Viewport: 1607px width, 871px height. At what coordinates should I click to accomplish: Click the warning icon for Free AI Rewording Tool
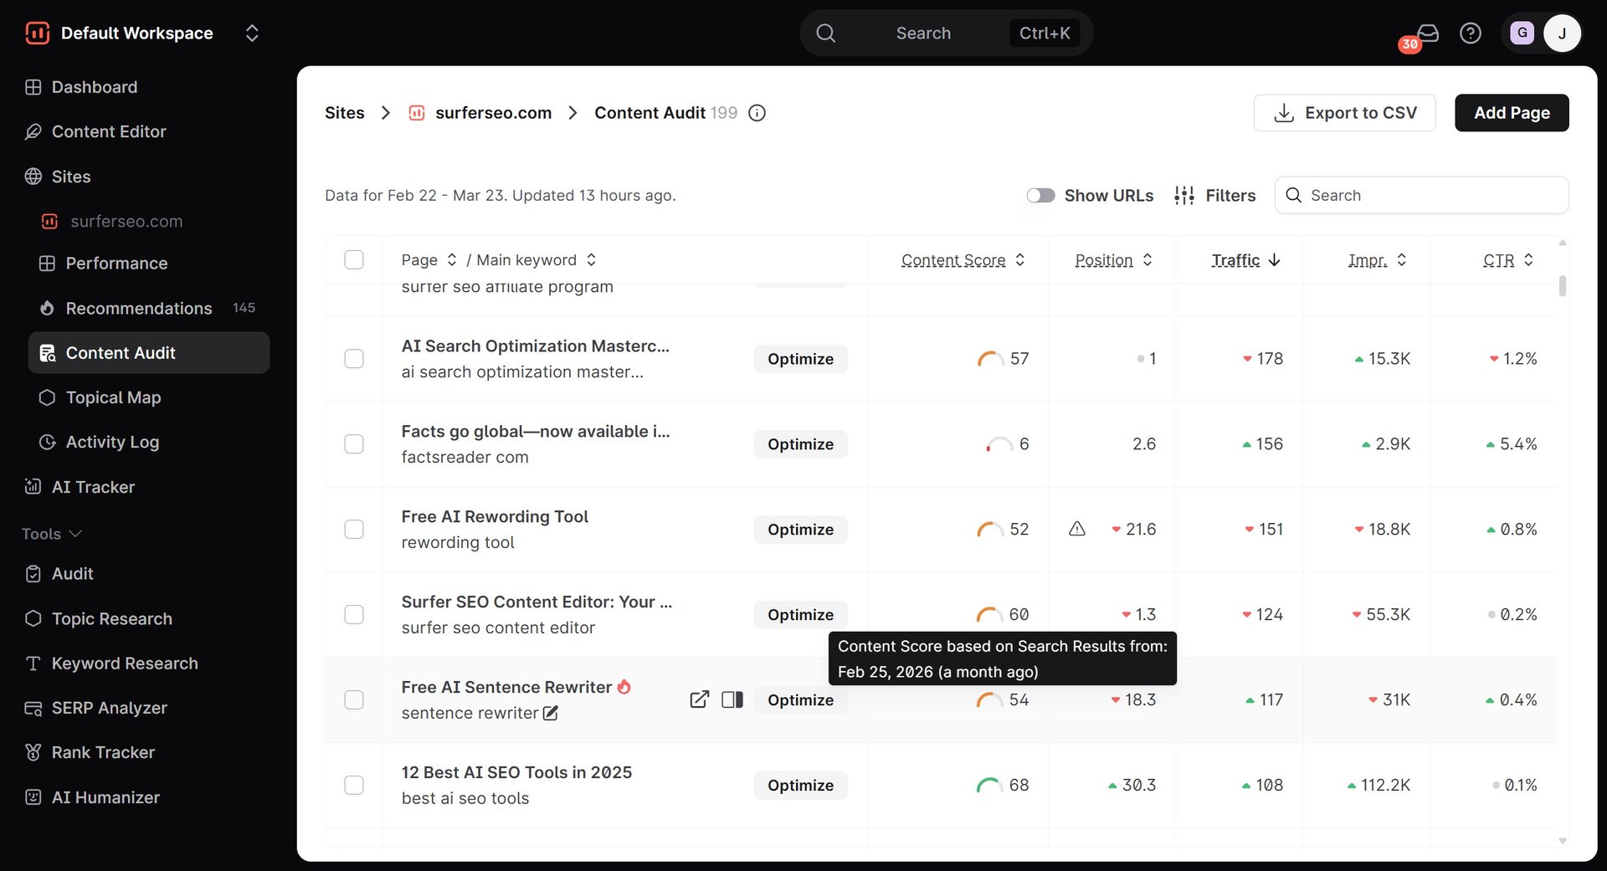(1077, 529)
